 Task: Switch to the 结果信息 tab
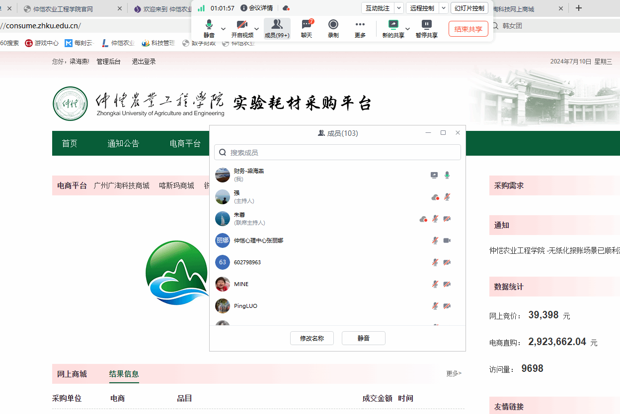click(x=124, y=374)
